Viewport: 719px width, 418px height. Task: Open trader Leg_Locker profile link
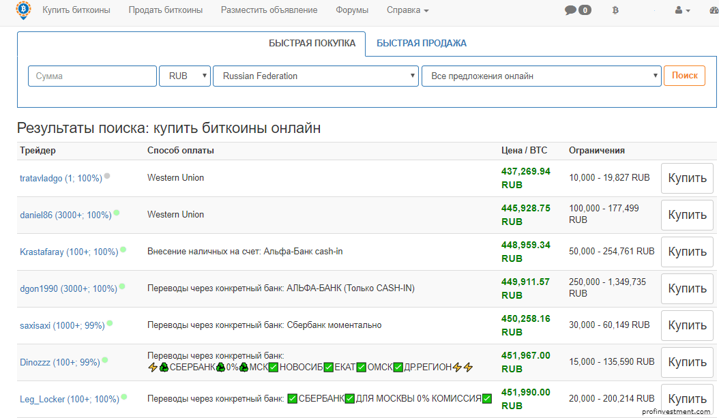(x=70, y=399)
